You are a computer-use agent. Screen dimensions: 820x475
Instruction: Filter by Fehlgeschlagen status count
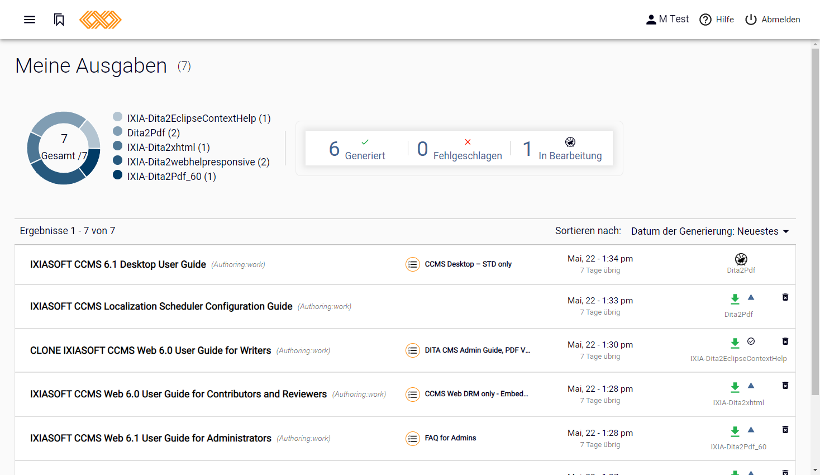[459, 149]
